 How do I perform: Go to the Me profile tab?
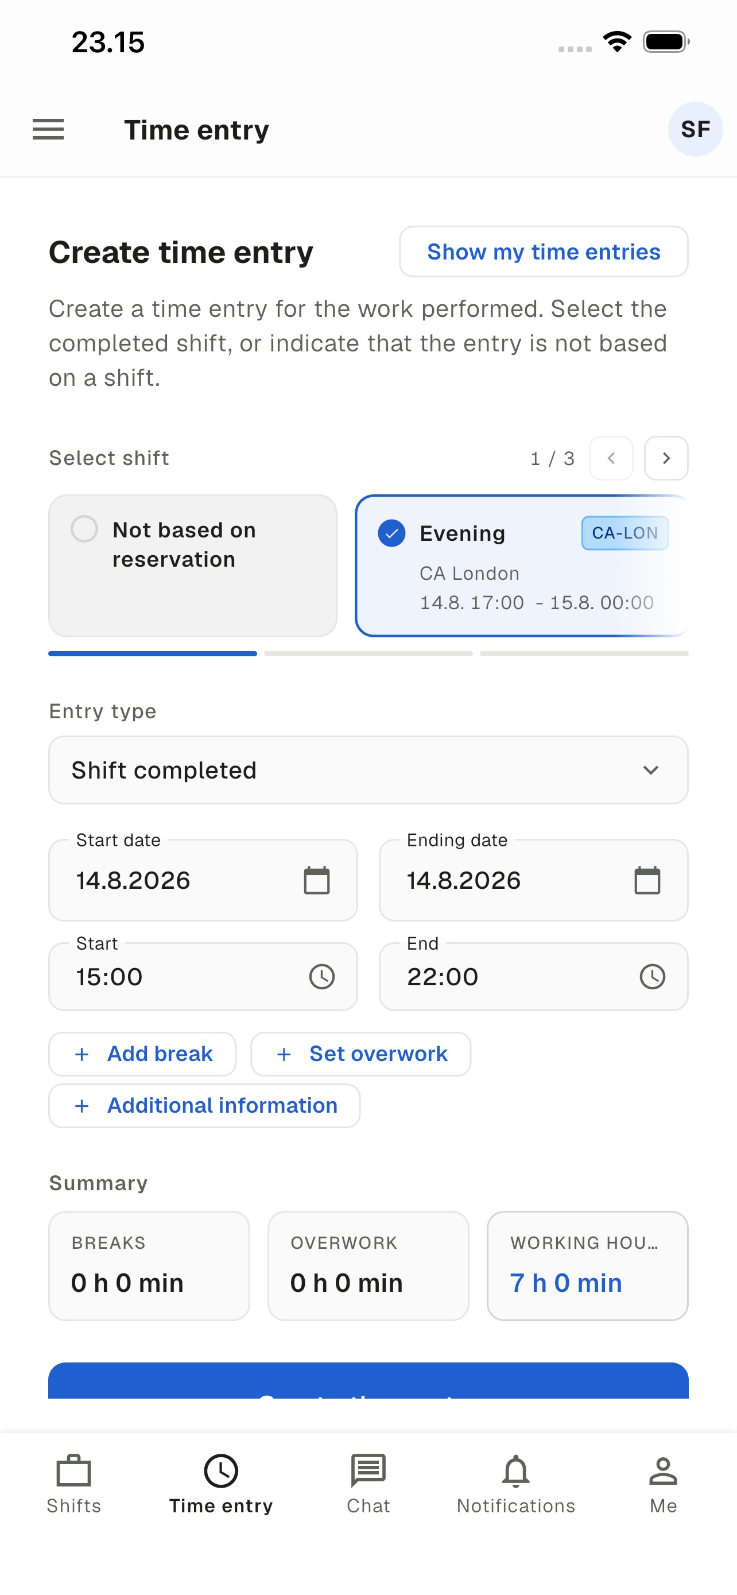coord(663,1484)
